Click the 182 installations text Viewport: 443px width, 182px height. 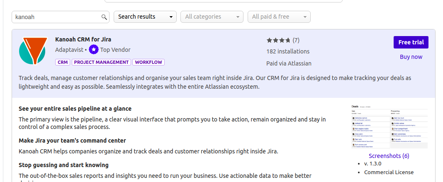[287, 51]
